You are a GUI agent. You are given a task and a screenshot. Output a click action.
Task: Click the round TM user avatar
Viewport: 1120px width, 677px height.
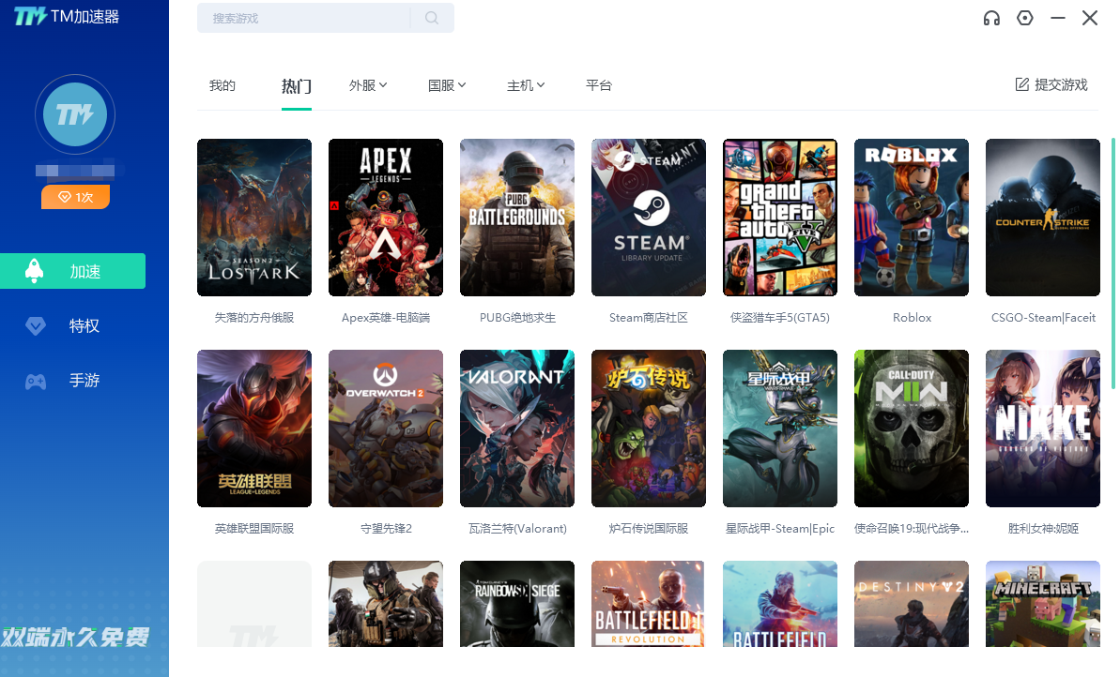[75, 114]
